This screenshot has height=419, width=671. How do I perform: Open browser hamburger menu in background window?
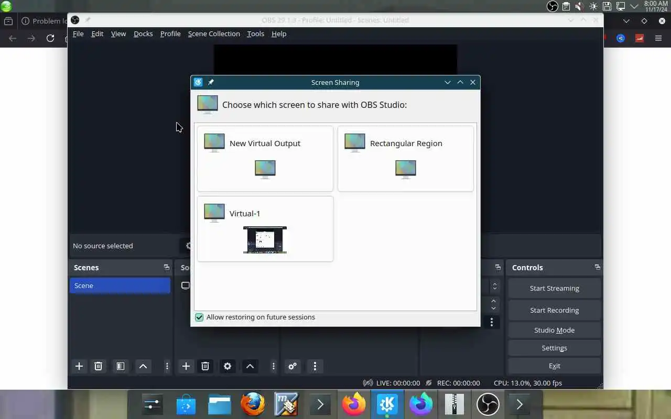pyautogui.click(x=658, y=38)
